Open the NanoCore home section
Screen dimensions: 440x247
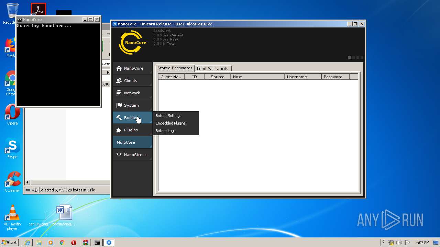click(x=132, y=68)
